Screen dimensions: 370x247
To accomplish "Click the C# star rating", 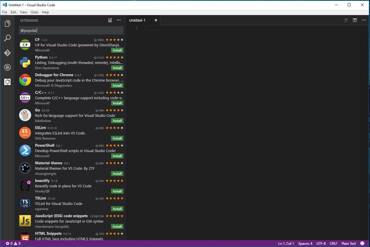I will tap(115, 40).
